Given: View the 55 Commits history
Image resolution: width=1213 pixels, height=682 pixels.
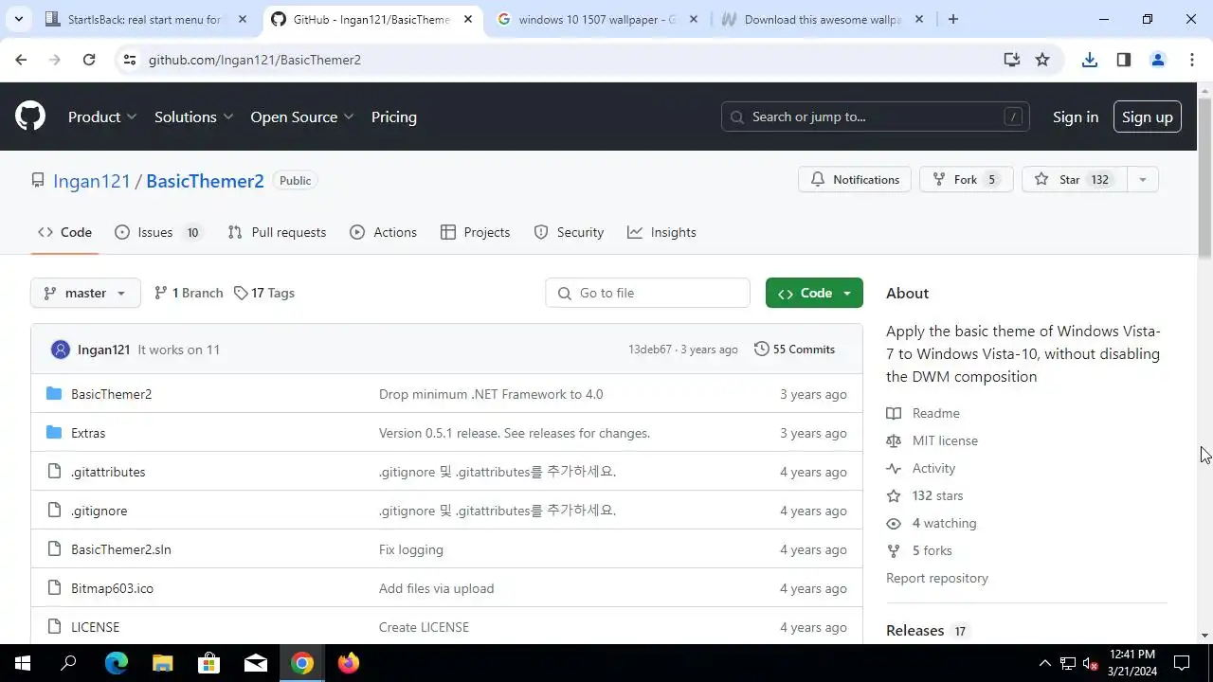Looking at the screenshot, I should [794, 350].
